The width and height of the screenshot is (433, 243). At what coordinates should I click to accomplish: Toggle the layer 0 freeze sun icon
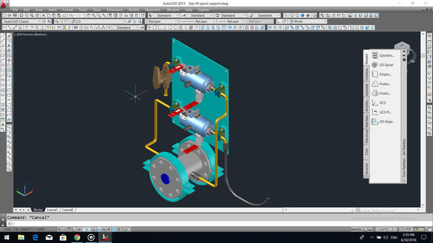click(65, 21)
